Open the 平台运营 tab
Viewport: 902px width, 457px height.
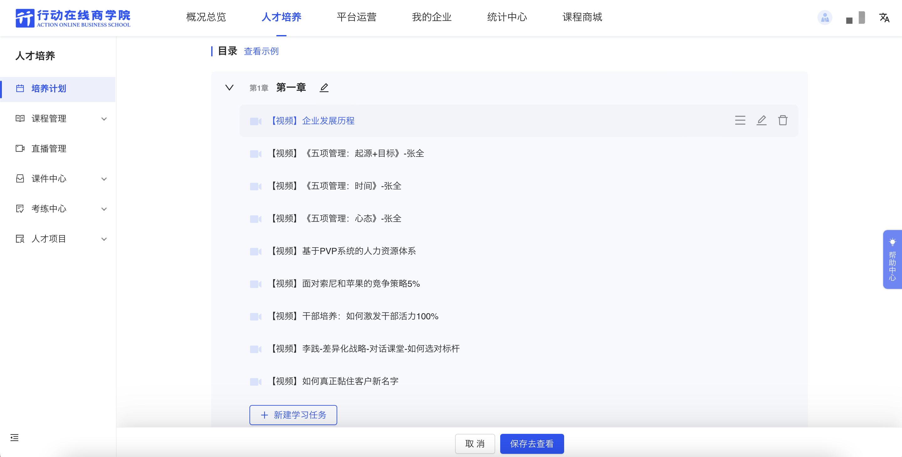tap(356, 17)
